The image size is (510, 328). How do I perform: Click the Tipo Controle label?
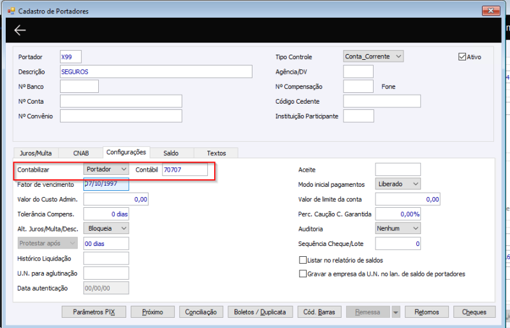point(294,57)
